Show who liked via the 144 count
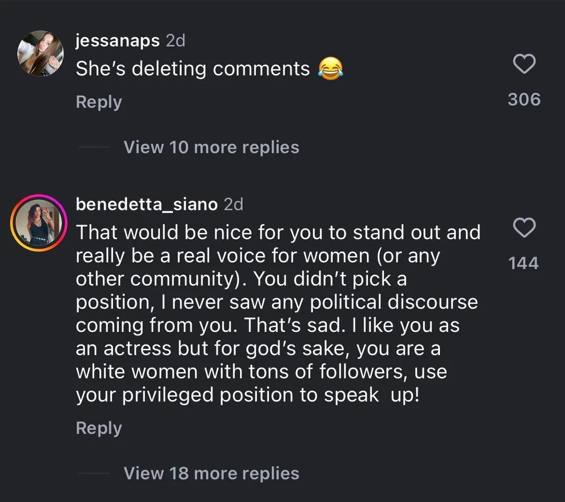565x502 pixels. coord(524,263)
